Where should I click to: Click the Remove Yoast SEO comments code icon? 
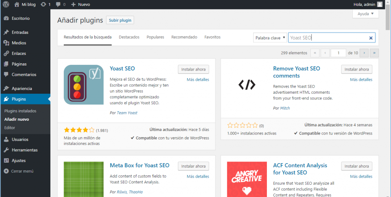[247, 85]
